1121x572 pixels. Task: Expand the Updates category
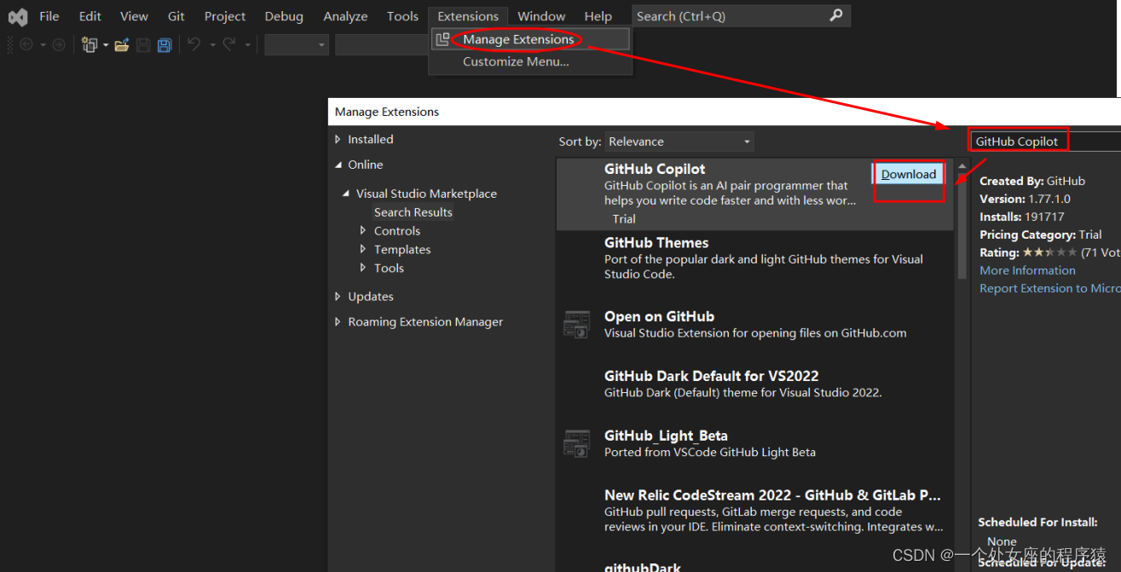tap(338, 297)
